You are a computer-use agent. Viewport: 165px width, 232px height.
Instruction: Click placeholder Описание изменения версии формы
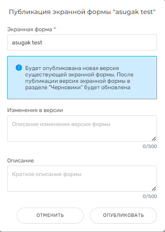coord(61,124)
